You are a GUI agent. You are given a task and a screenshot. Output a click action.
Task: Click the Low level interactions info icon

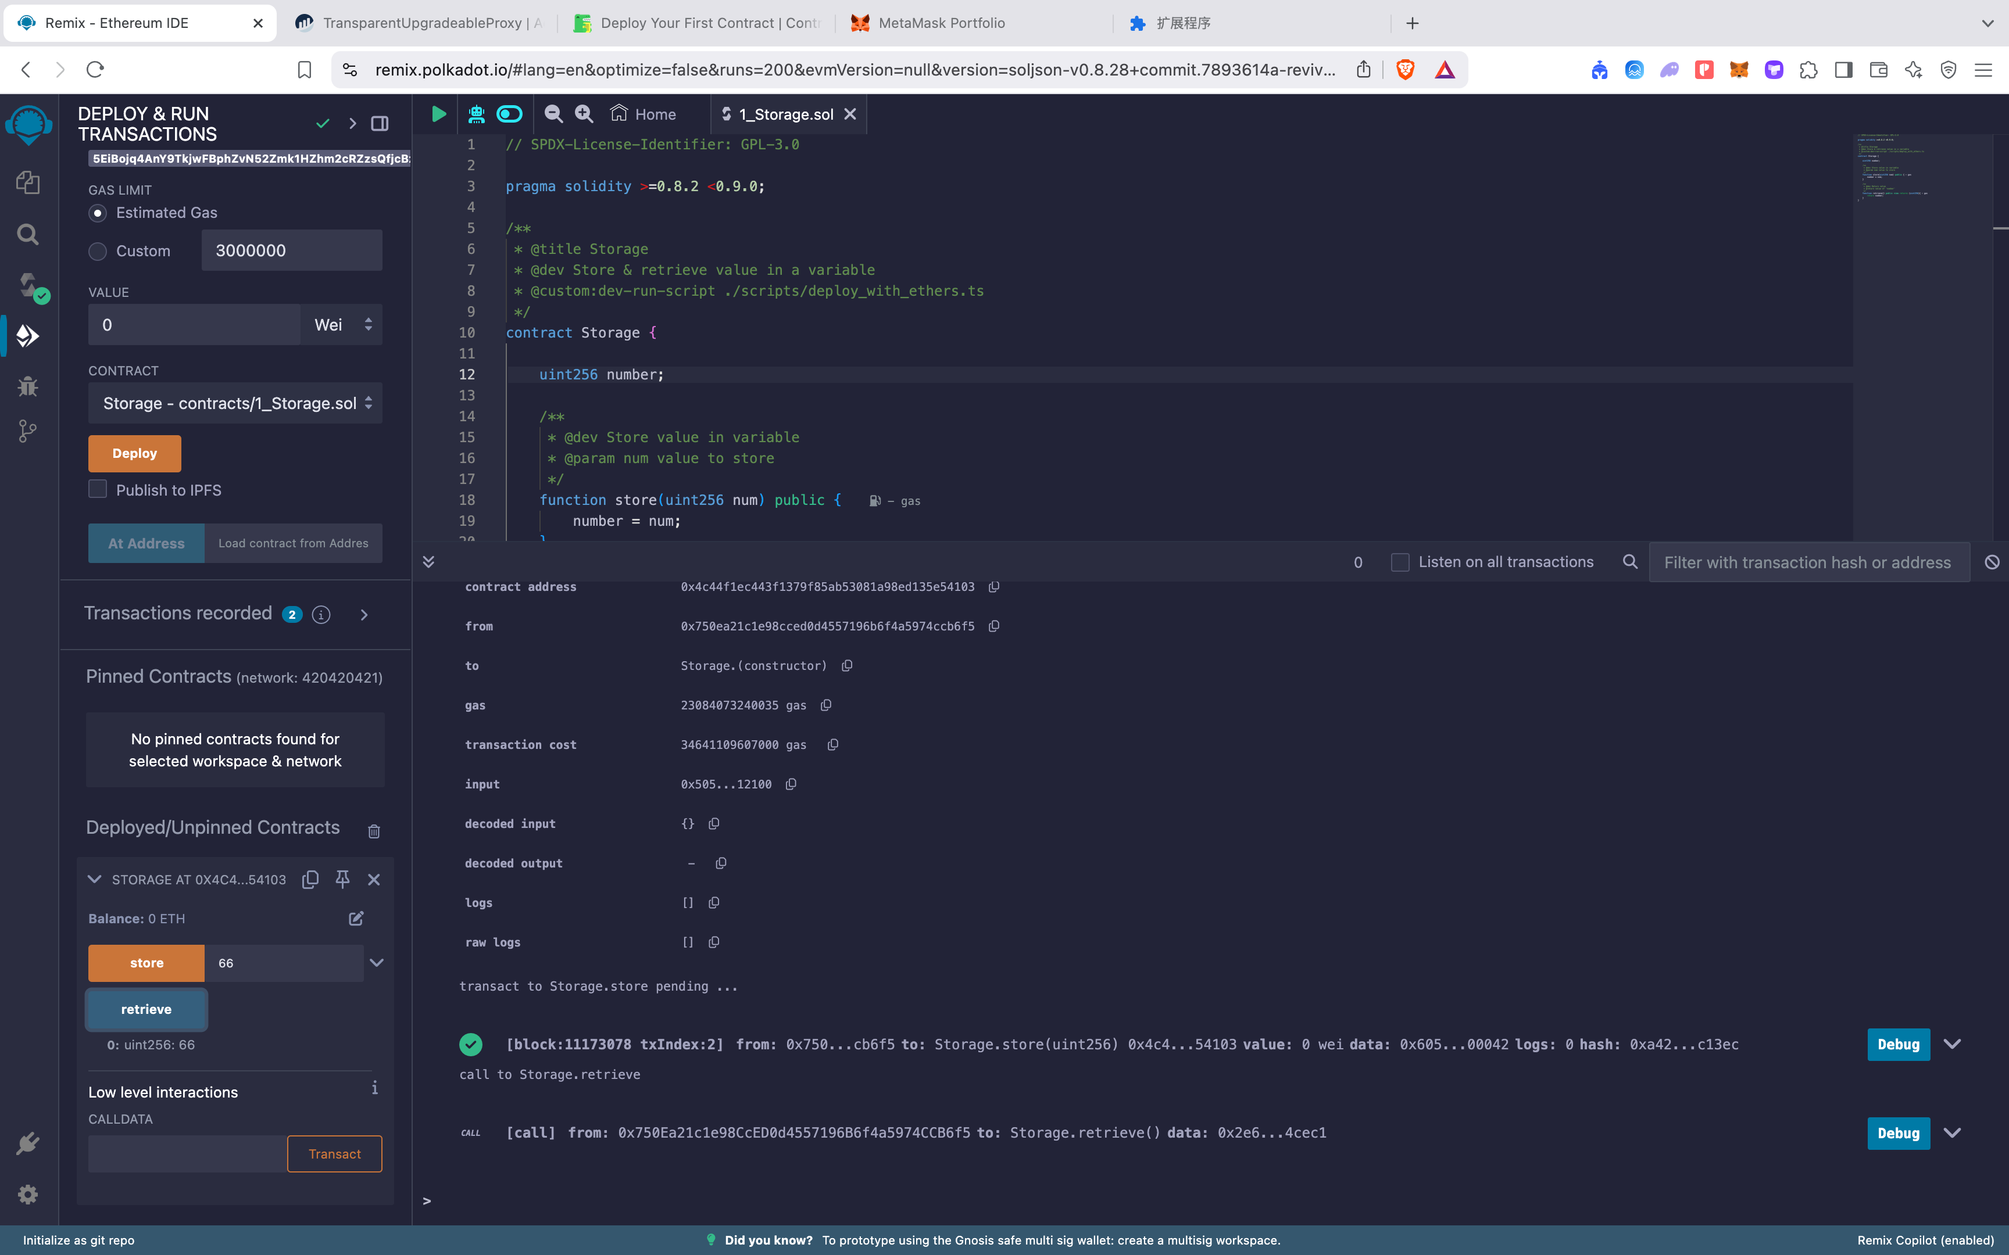tap(376, 1087)
